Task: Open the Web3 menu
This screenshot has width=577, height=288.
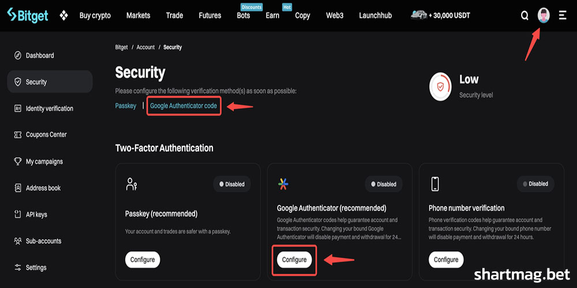Action: point(335,16)
